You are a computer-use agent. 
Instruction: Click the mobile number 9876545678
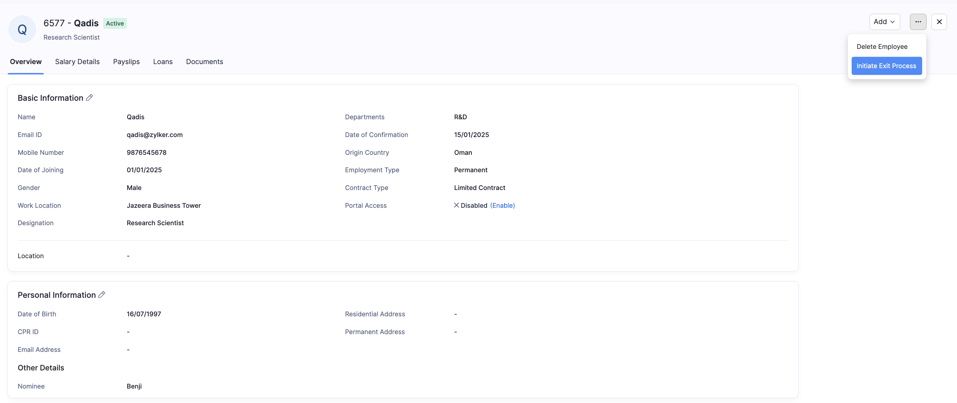tap(147, 153)
